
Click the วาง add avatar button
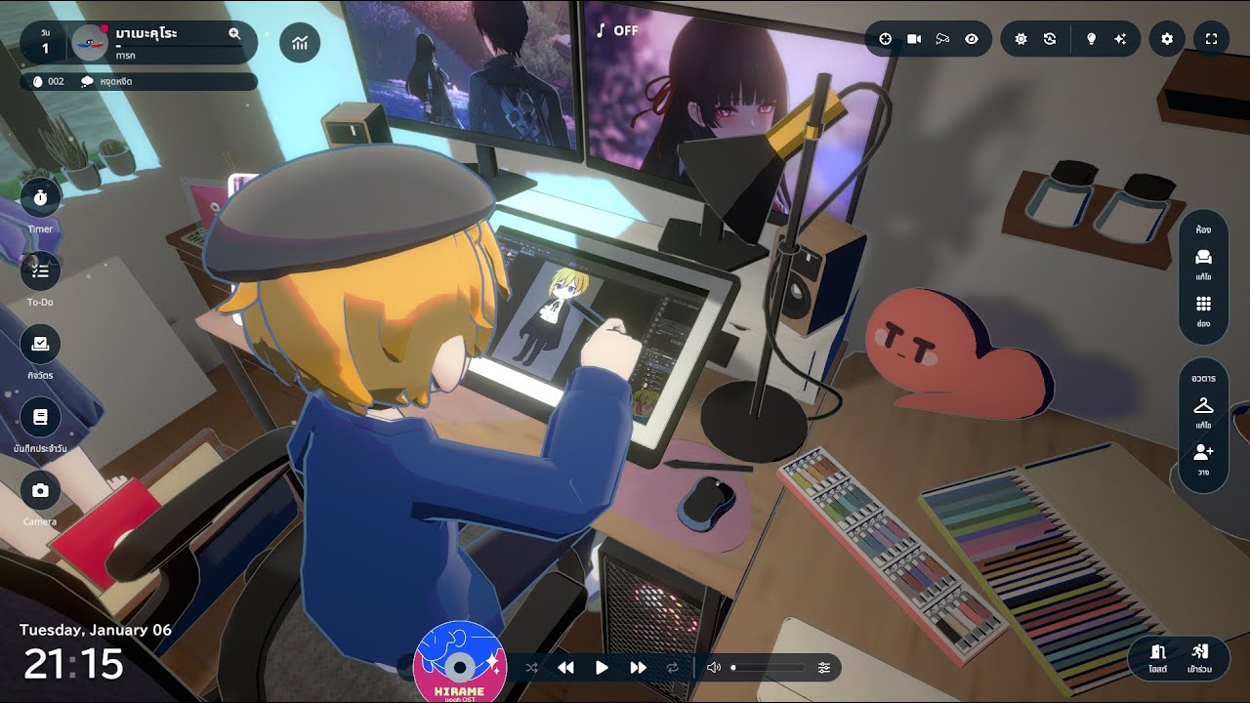pyautogui.click(x=1203, y=459)
